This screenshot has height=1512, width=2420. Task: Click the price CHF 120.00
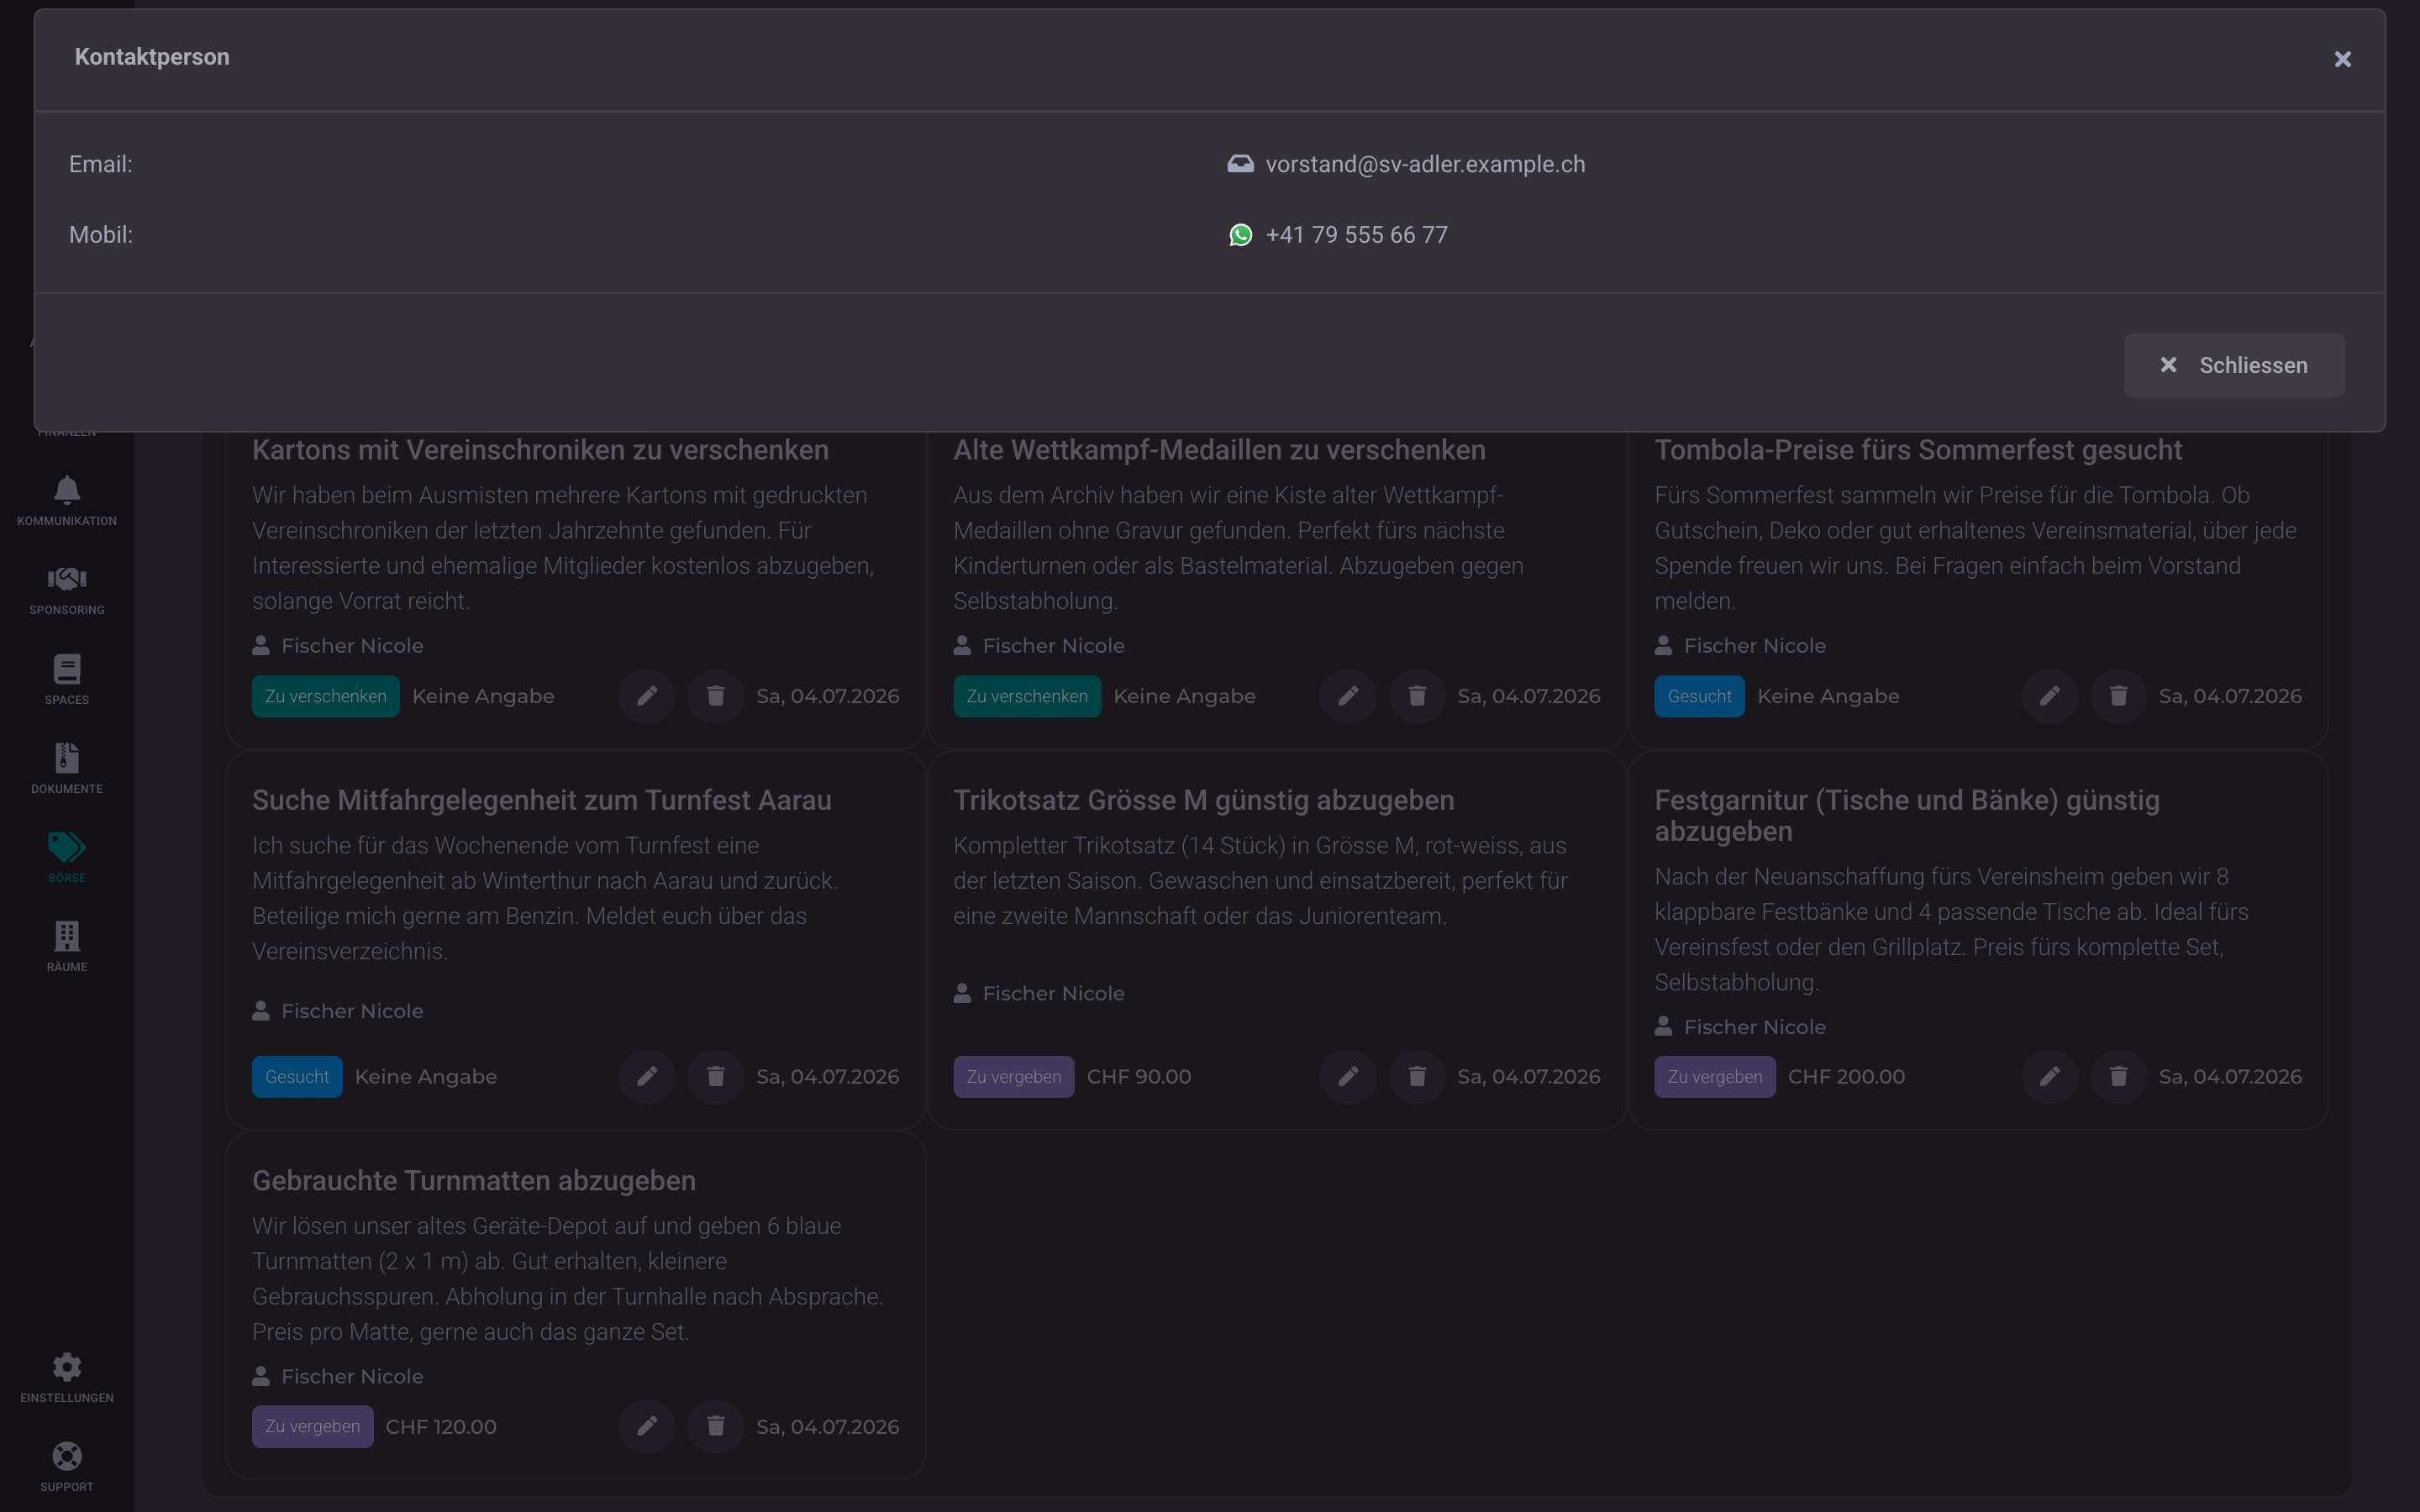[x=441, y=1427]
